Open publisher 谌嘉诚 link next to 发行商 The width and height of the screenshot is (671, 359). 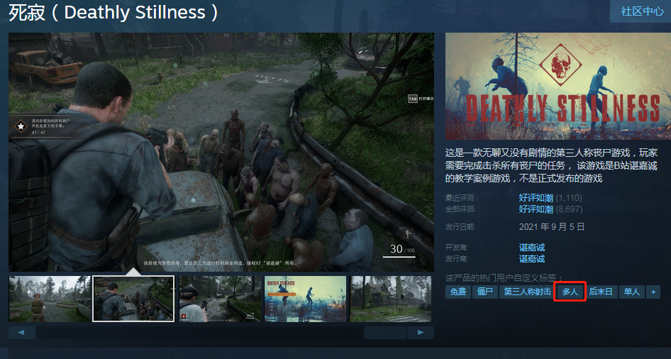tap(532, 258)
